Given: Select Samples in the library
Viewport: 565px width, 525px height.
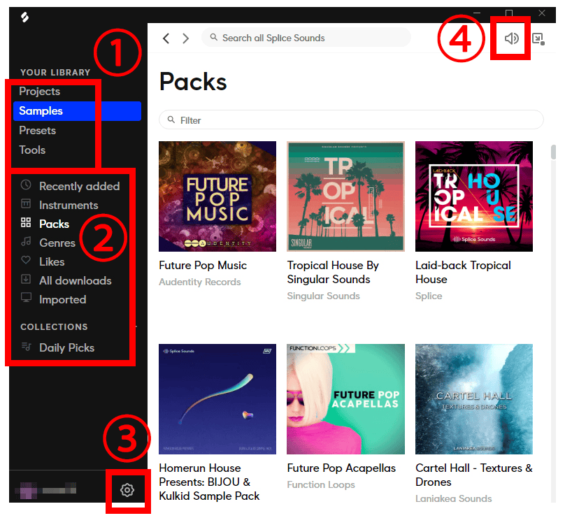Looking at the screenshot, I should 77,111.
